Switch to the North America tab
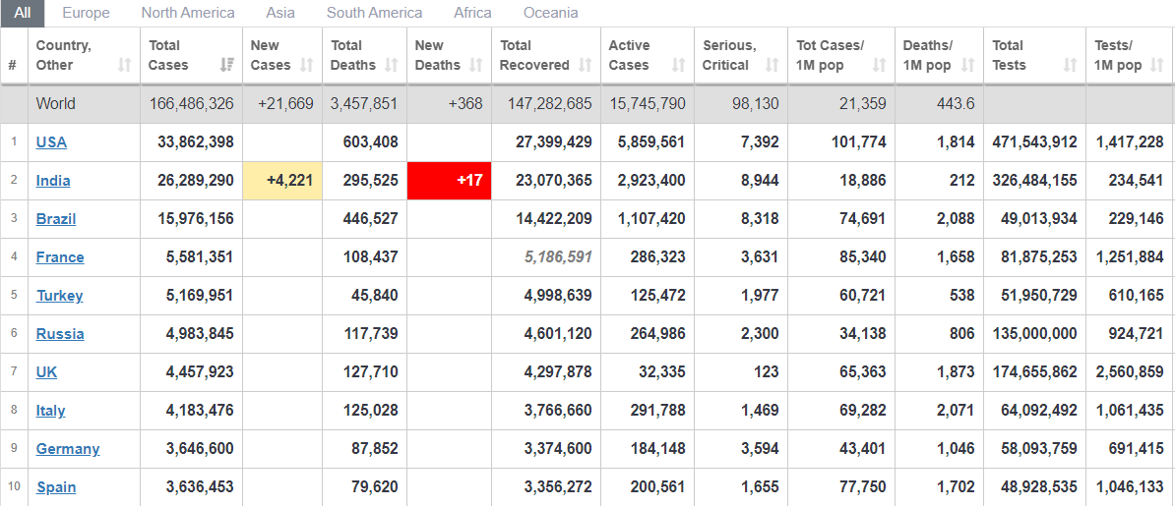Image resolution: width=1175 pixels, height=506 pixels. pos(188,13)
